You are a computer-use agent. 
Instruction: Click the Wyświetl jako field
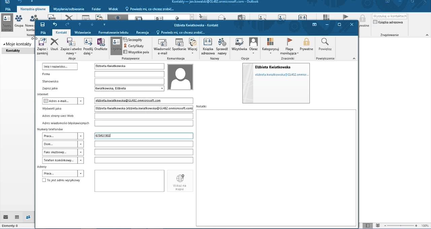(144, 108)
